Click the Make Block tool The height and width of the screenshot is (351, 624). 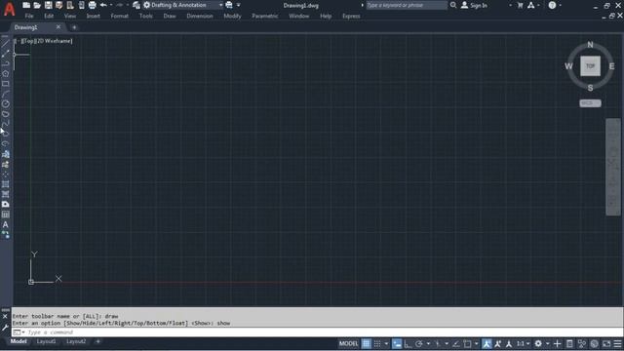coord(5,164)
